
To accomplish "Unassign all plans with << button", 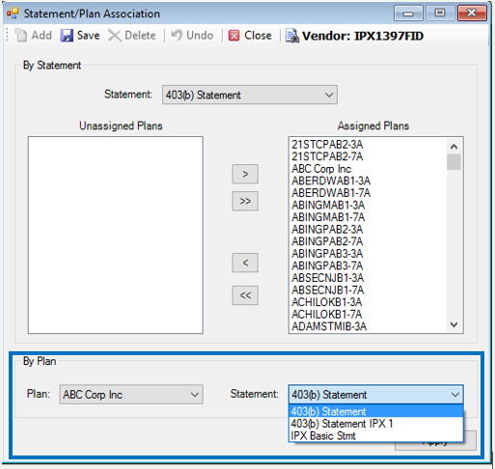I will point(245,295).
